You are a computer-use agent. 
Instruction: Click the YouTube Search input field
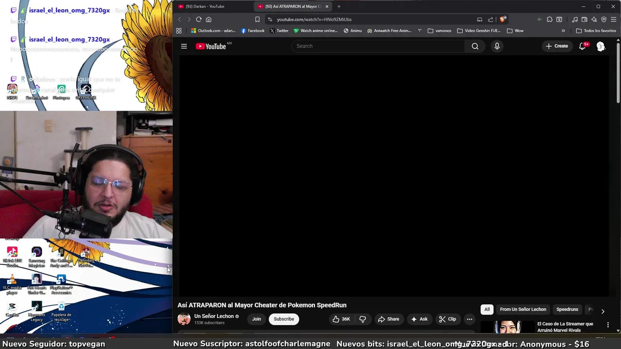(378, 46)
